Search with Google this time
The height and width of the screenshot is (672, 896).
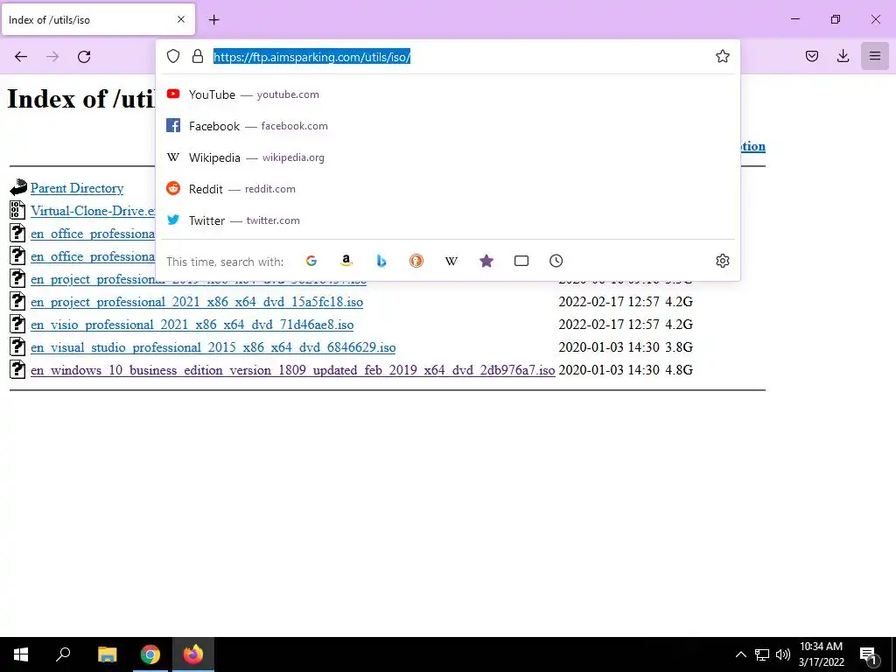pos(311,261)
